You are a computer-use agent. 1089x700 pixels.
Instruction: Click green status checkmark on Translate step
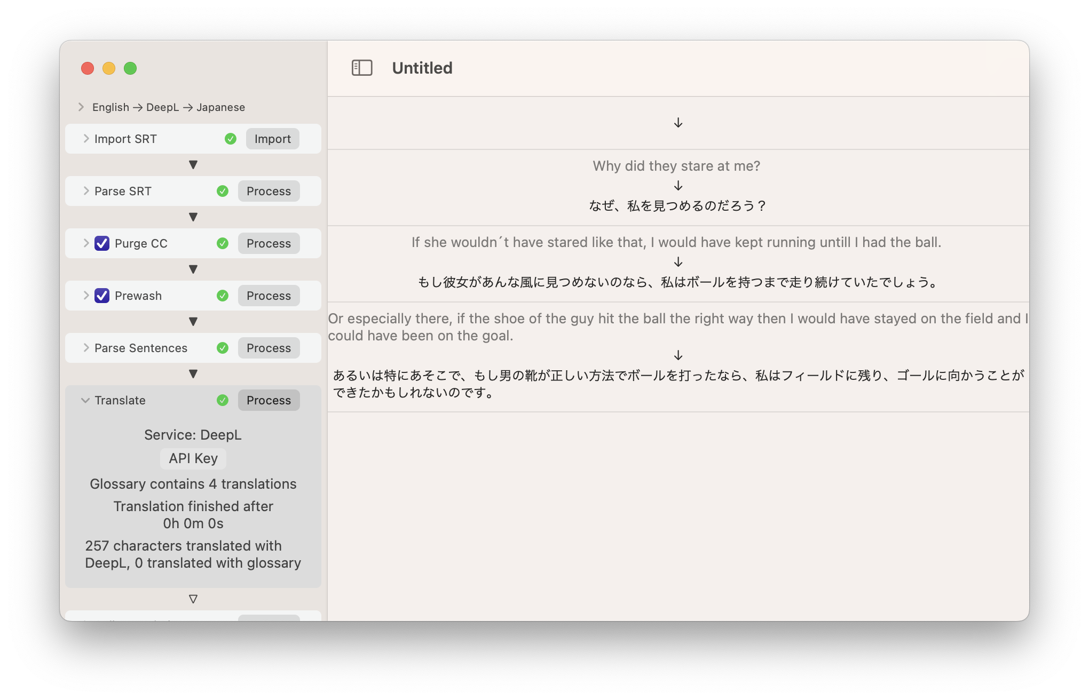tap(223, 400)
